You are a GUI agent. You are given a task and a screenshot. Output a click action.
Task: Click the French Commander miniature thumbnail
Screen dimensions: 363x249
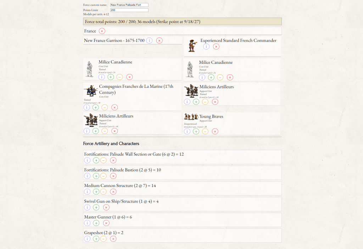coord(192,46)
